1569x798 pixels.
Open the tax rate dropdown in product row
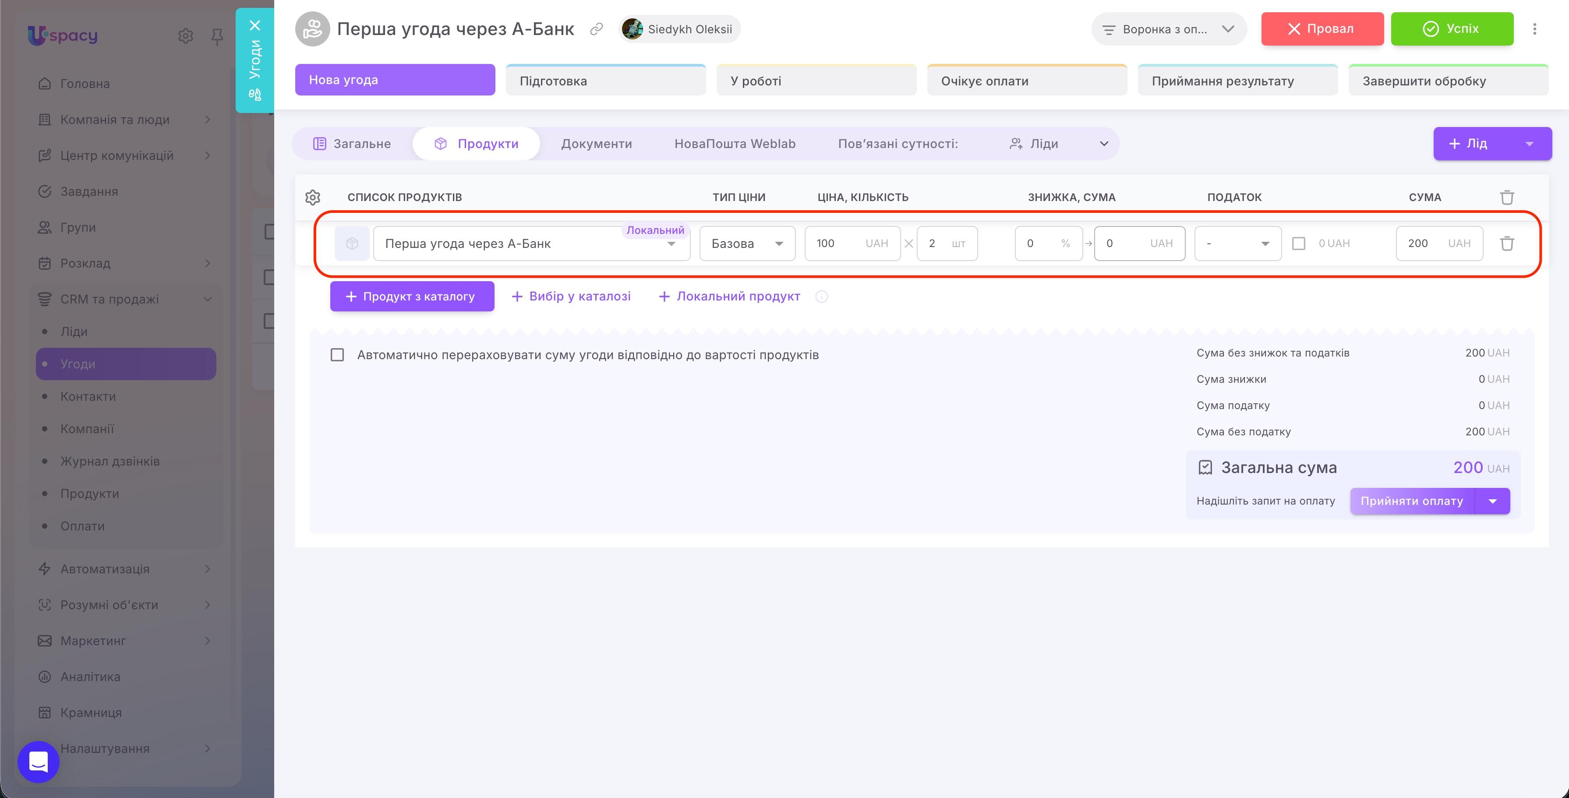click(1238, 243)
